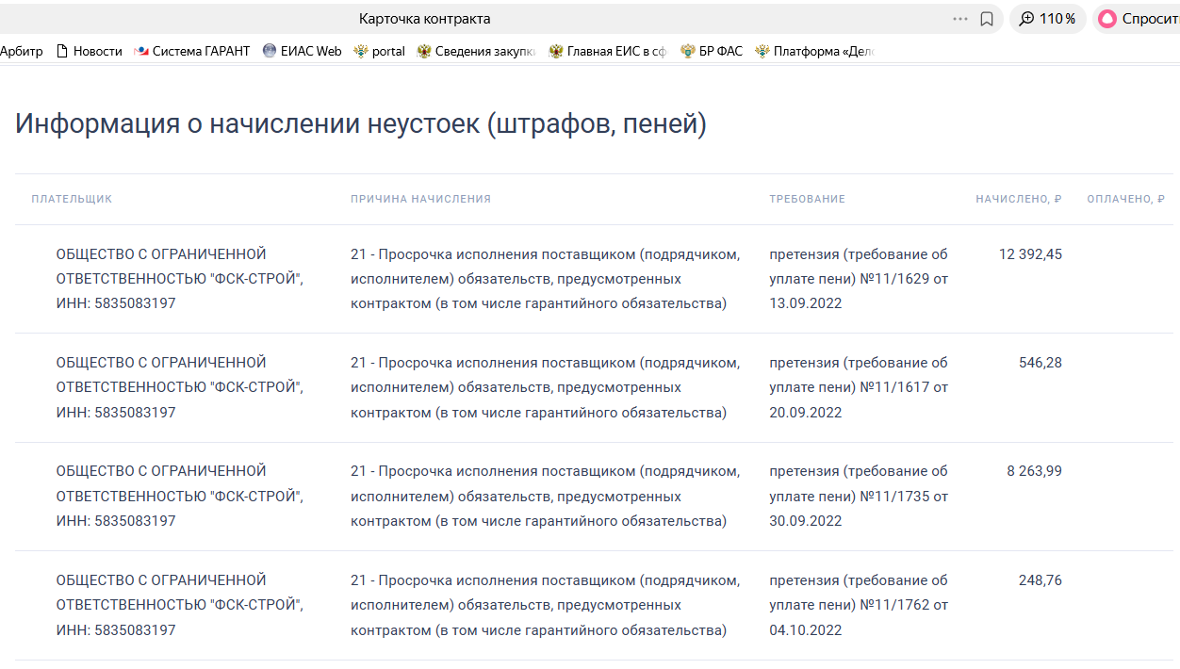Bookmark this page with the bookmark icon

[x=987, y=19]
